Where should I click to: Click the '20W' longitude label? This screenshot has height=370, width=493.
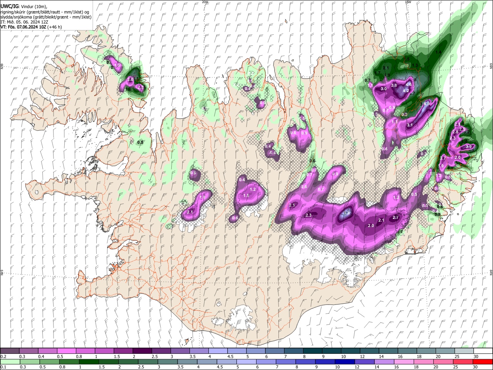(x=205, y=2)
